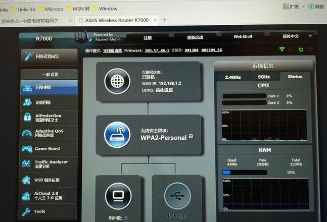
Task: Click the greyed USB status icon in header
Action: [x=310, y=49]
